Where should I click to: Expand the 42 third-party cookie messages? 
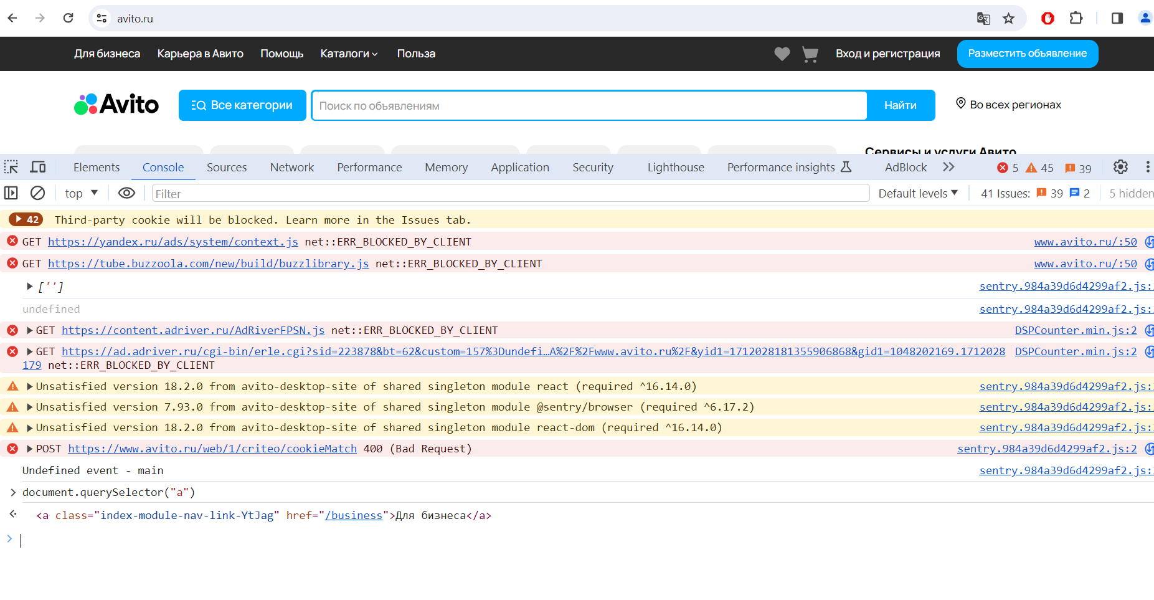point(26,219)
